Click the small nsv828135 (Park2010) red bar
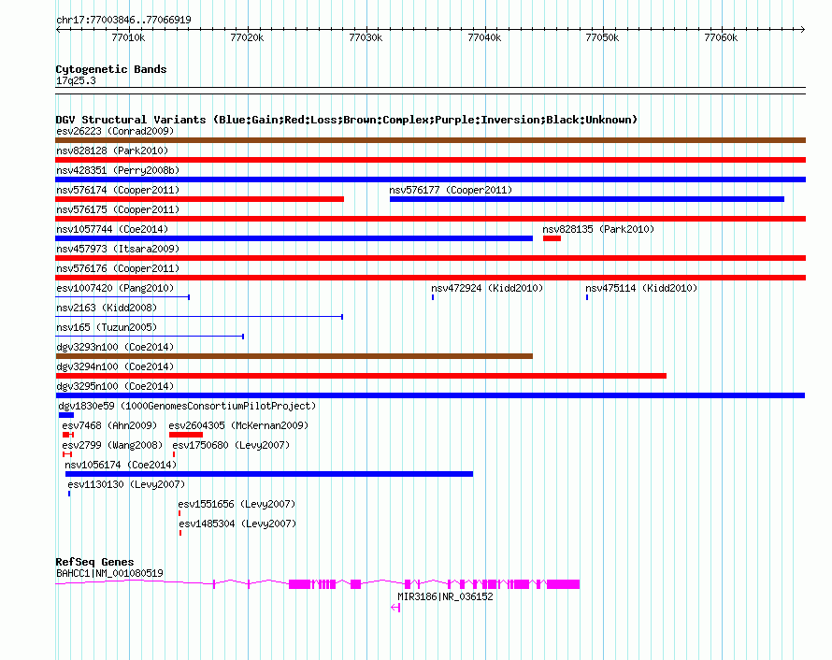The width and height of the screenshot is (832, 660). pos(552,238)
